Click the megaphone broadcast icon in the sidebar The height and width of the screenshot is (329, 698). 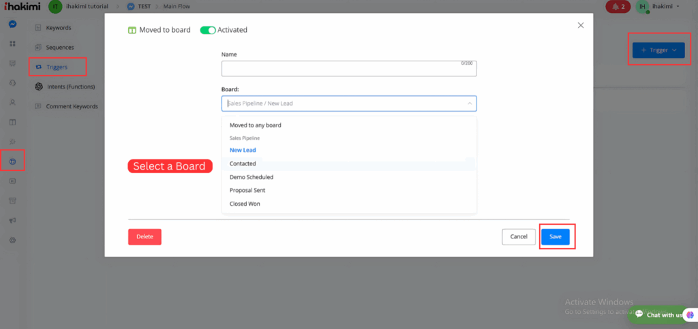(x=13, y=221)
